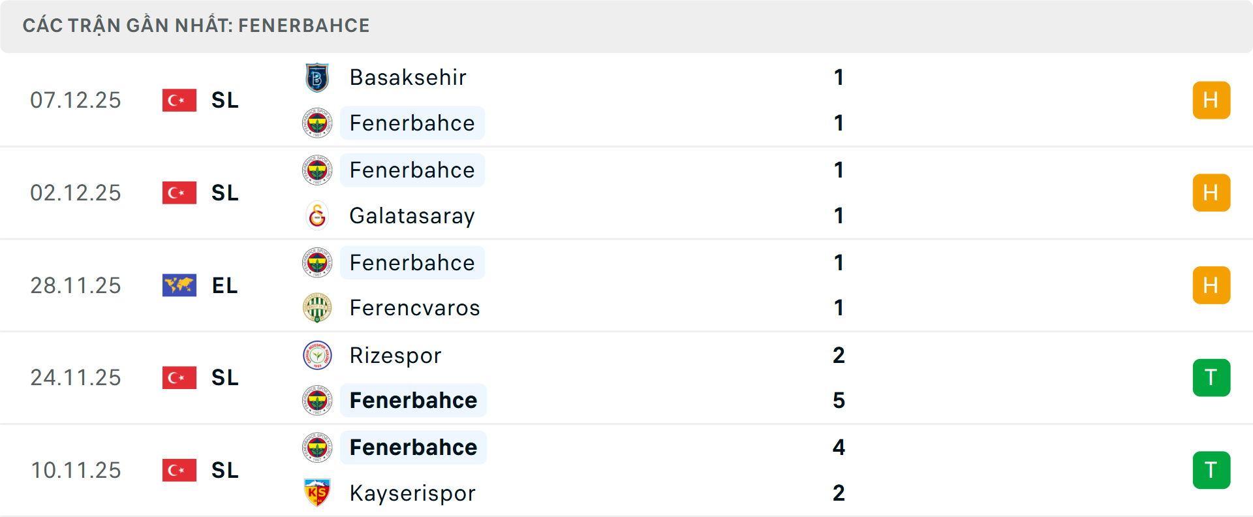The image size is (1253, 517).
Task: Click the Turkish flag beside date 07.12.25
Action: (x=179, y=100)
